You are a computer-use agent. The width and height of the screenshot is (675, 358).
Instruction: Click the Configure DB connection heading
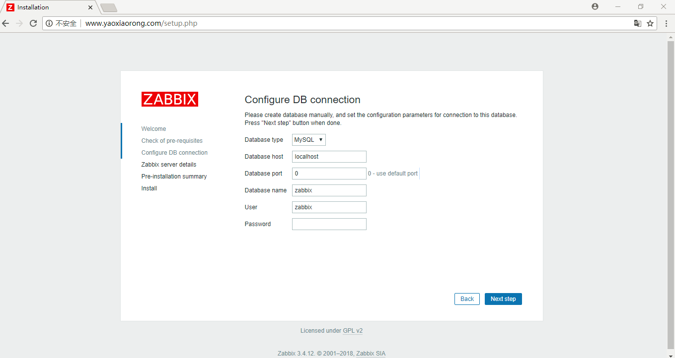[302, 100]
